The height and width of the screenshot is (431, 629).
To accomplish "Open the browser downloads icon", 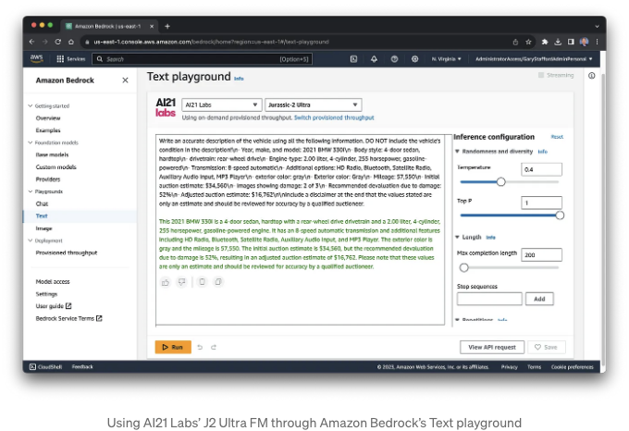I will (x=558, y=42).
